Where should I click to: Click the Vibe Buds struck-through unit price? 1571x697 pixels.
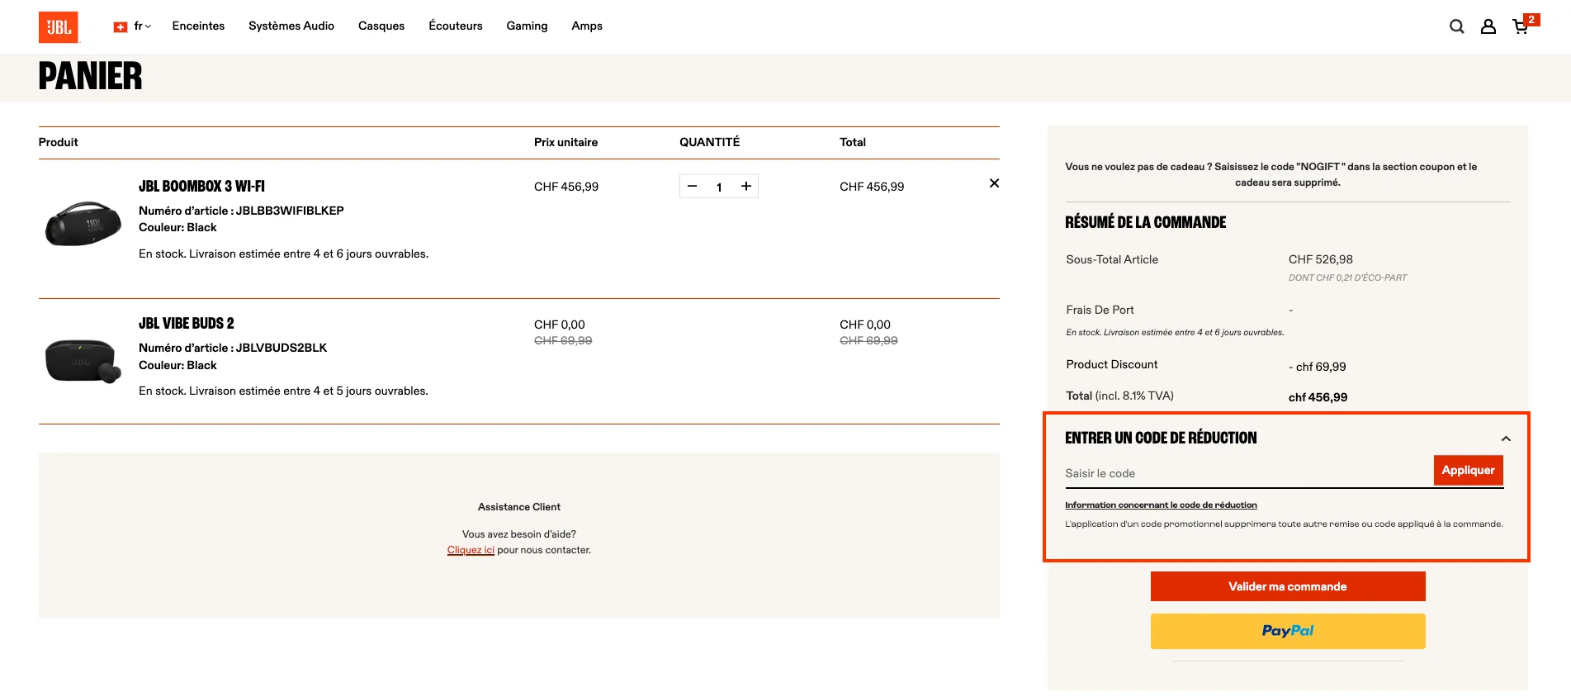(563, 340)
